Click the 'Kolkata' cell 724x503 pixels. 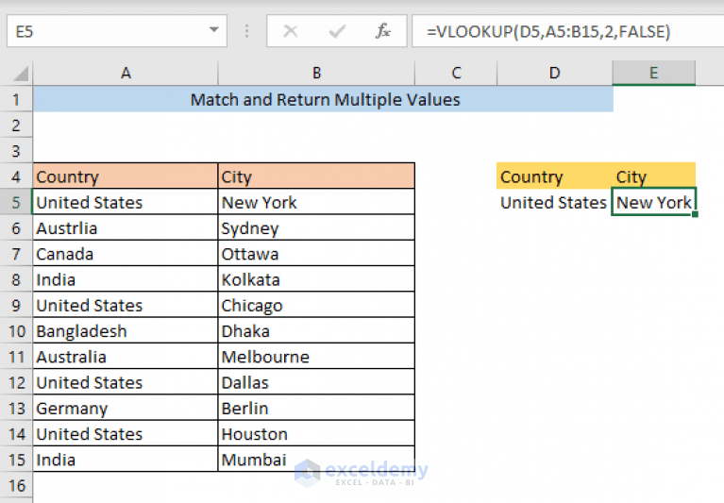[316, 279]
